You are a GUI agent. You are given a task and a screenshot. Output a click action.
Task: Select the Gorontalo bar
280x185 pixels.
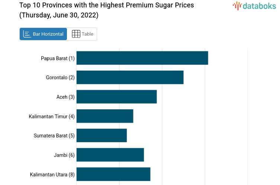(x=130, y=77)
